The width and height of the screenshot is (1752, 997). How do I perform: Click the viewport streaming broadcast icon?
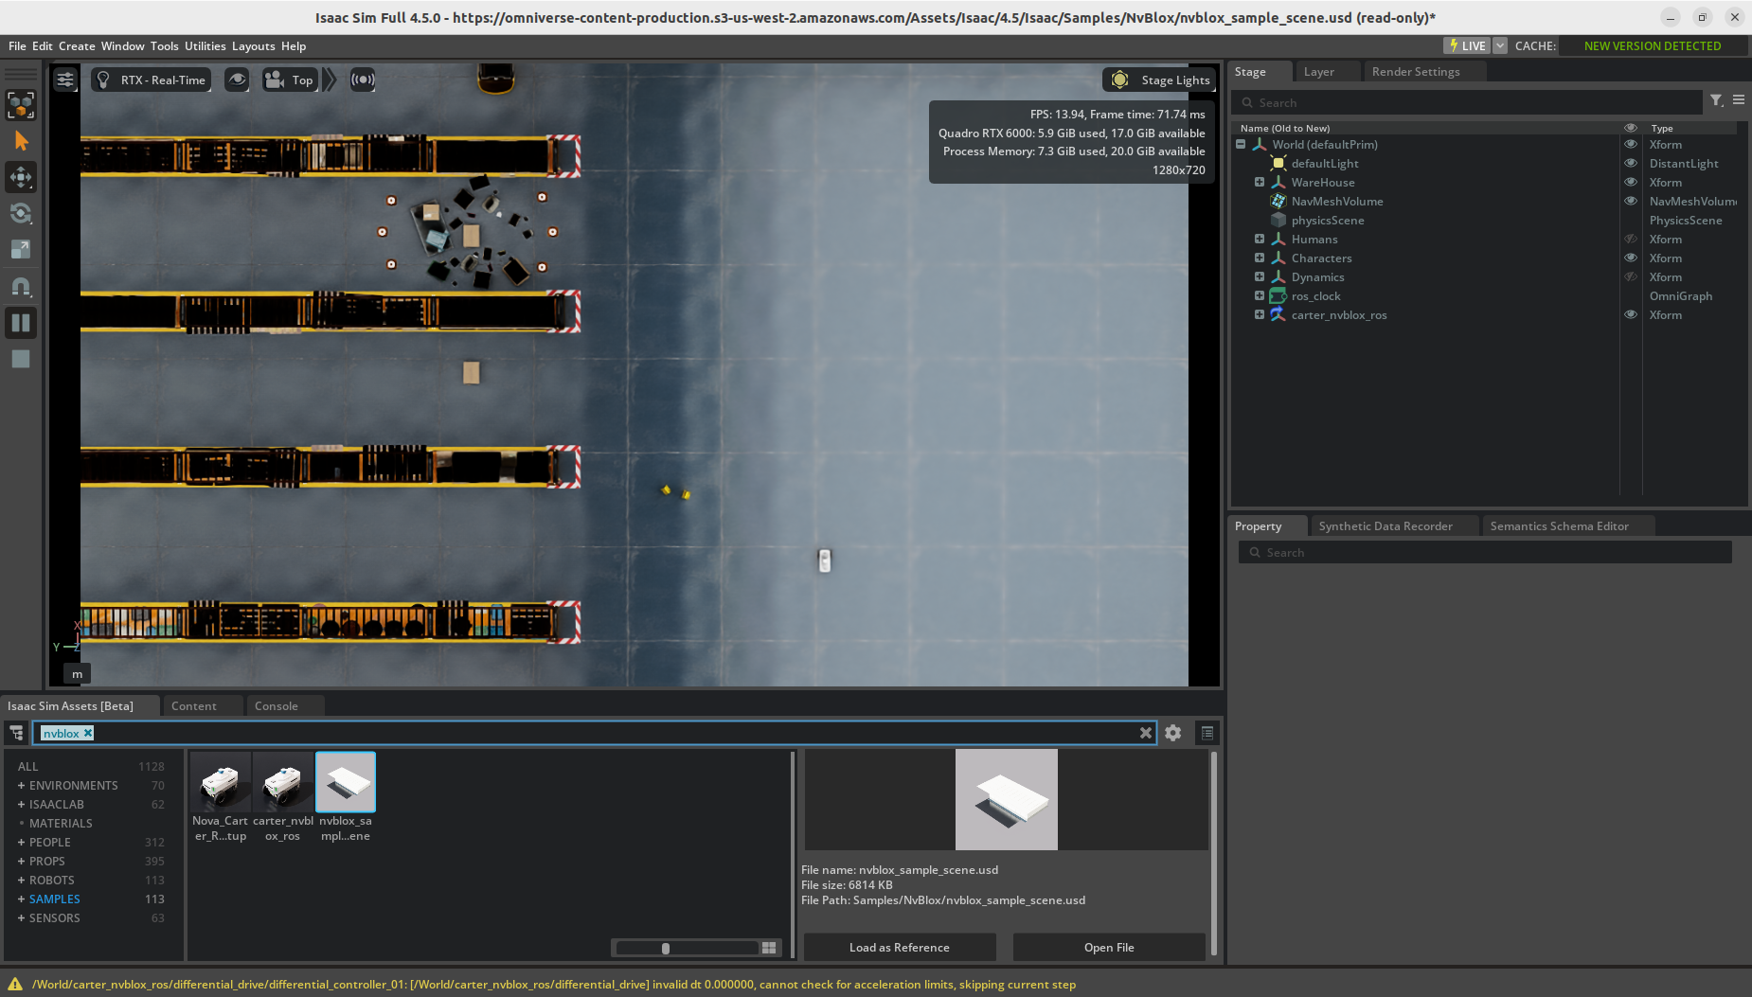[x=363, y=80]
